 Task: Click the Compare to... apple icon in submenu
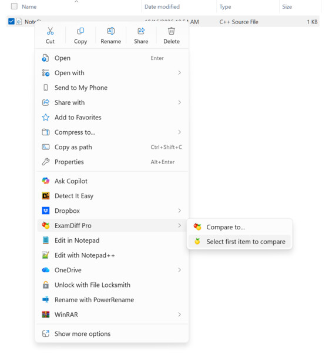pos(197,226)
